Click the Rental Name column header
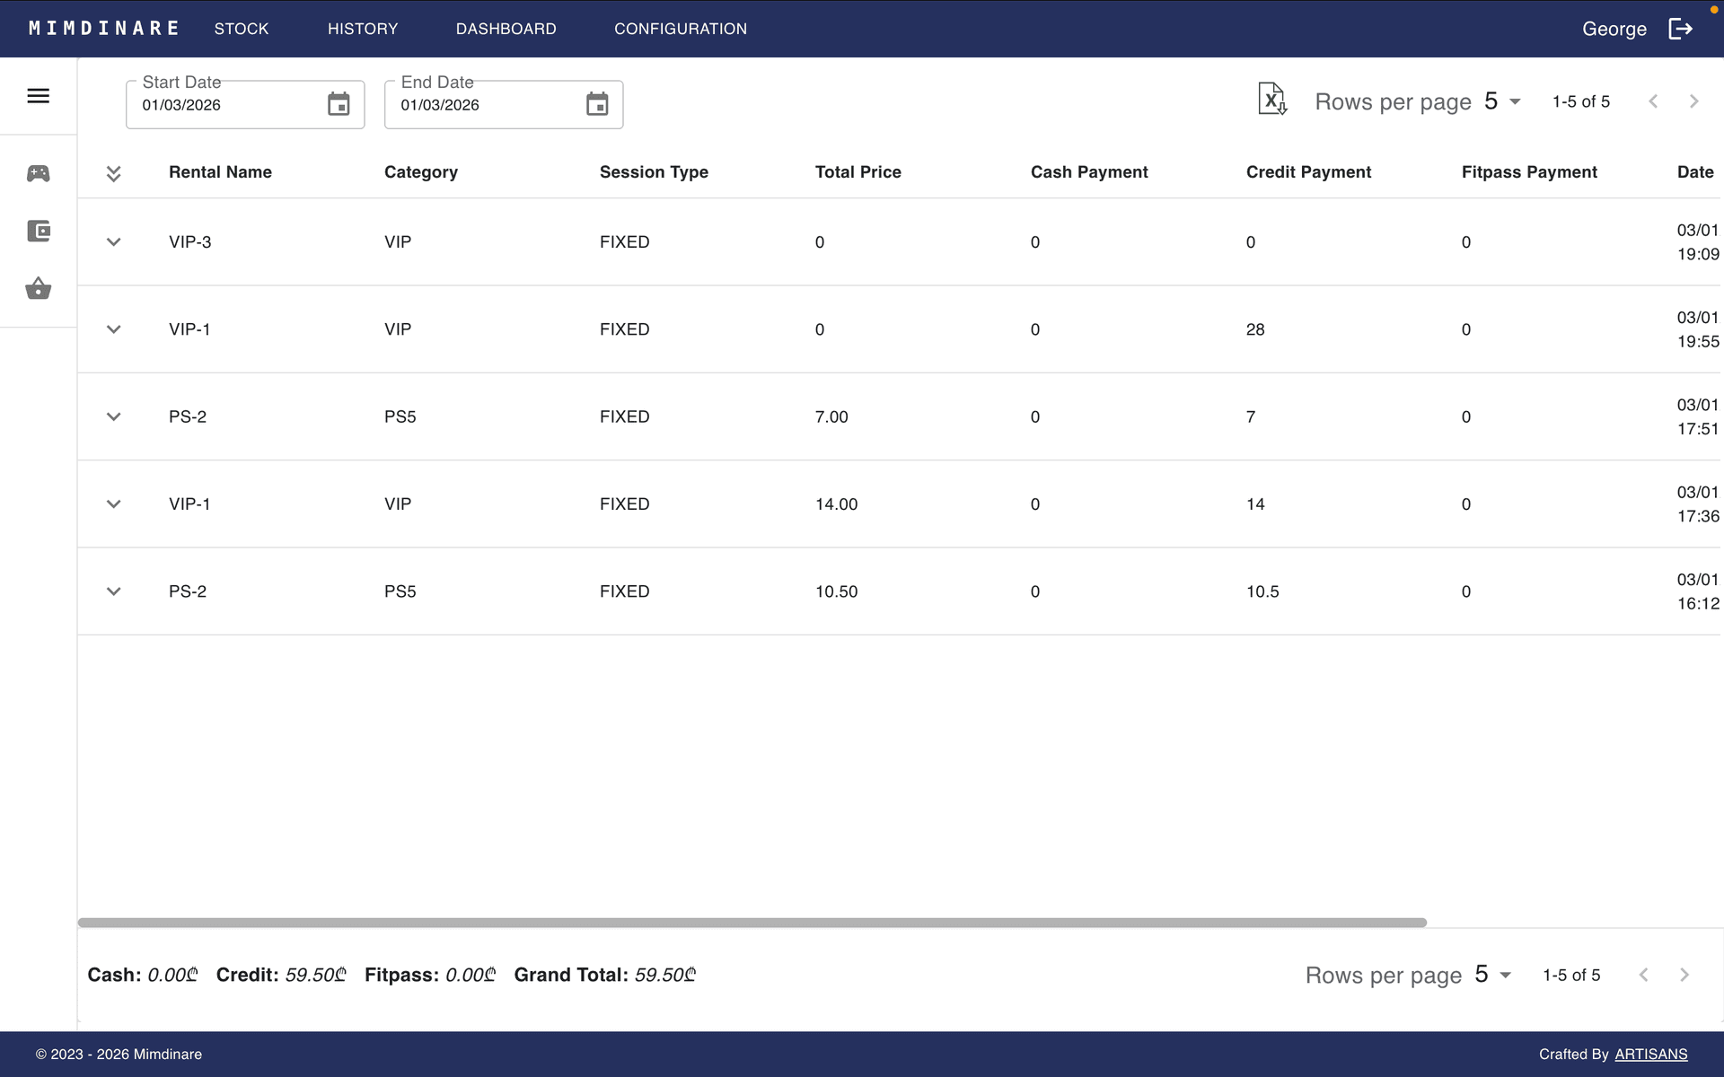 (x=220, y=172)
